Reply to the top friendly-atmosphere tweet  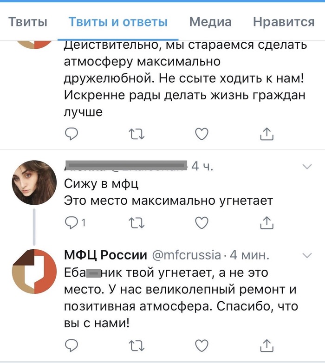click(71, 134)
